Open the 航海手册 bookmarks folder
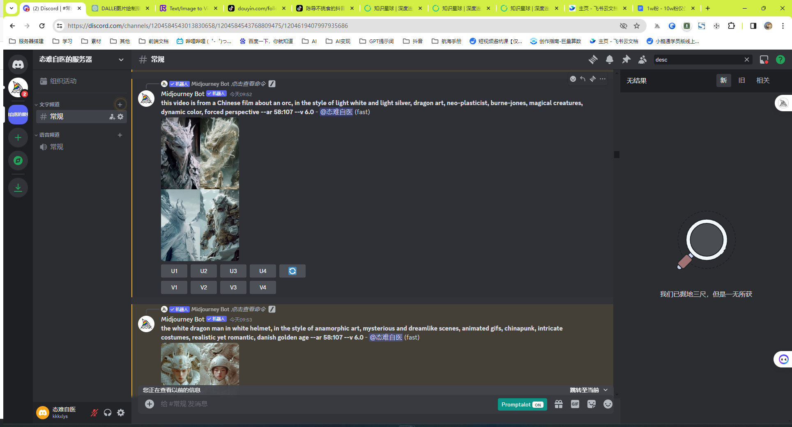 coord(447,41)
